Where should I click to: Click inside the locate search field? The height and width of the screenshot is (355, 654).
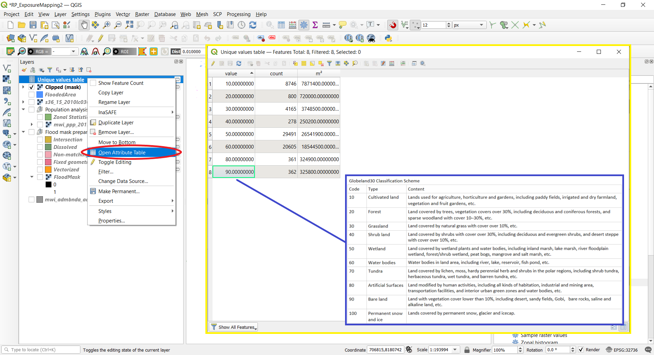pyautogui.click(x=41, y=350)
